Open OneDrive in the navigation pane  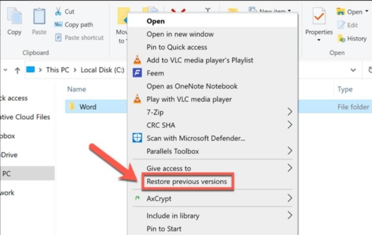point(9,155)
